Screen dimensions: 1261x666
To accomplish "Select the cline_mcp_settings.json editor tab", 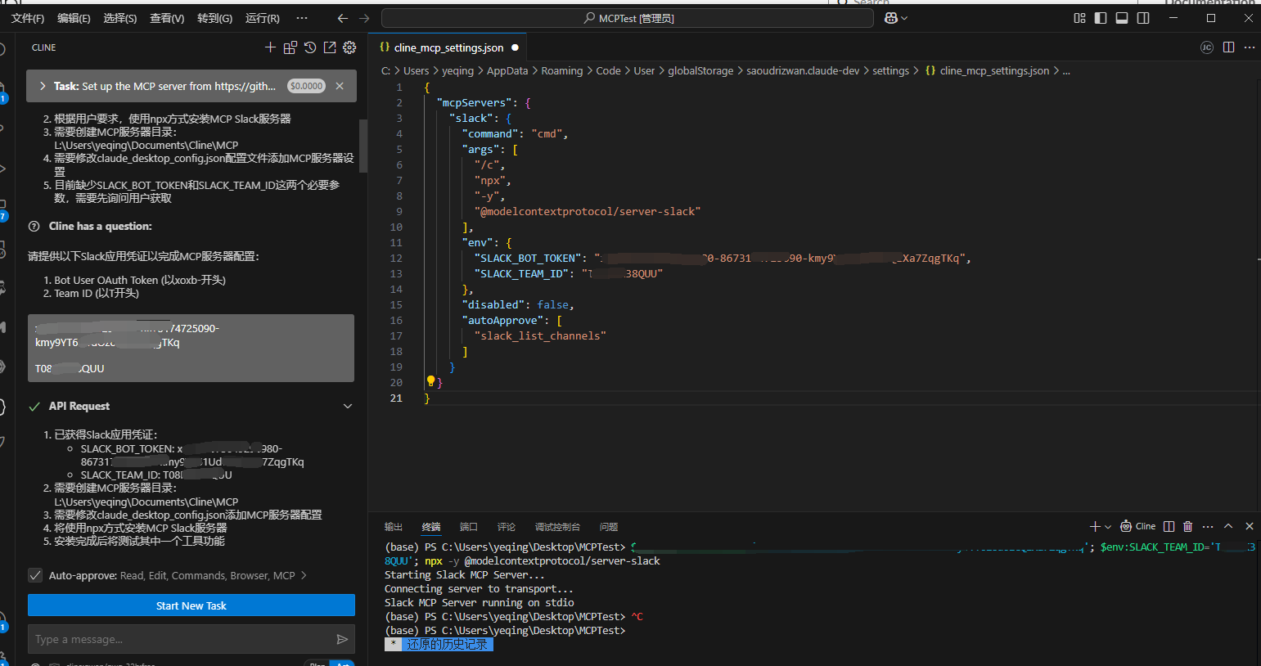I will (448, 47).
